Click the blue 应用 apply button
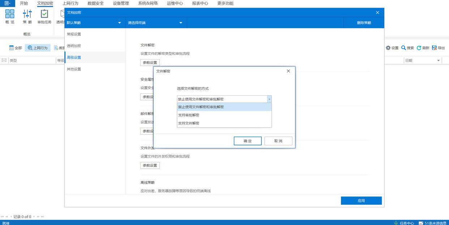 coord(361,200)
